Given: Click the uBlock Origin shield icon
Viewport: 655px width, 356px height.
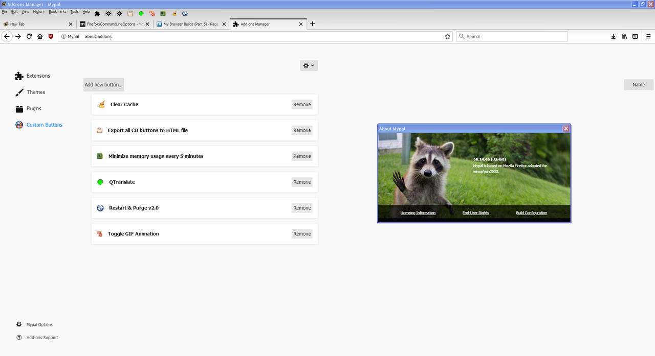Looking at the screenshot, I should point(51,36).
